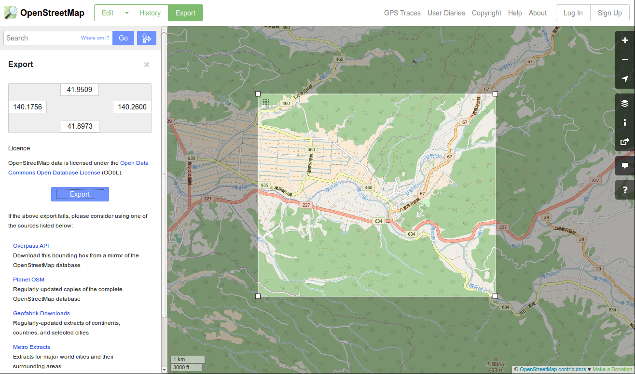This screenshot has width=635, height=374.
Task: Click top-right selection box handle
Action: (495, 94)
